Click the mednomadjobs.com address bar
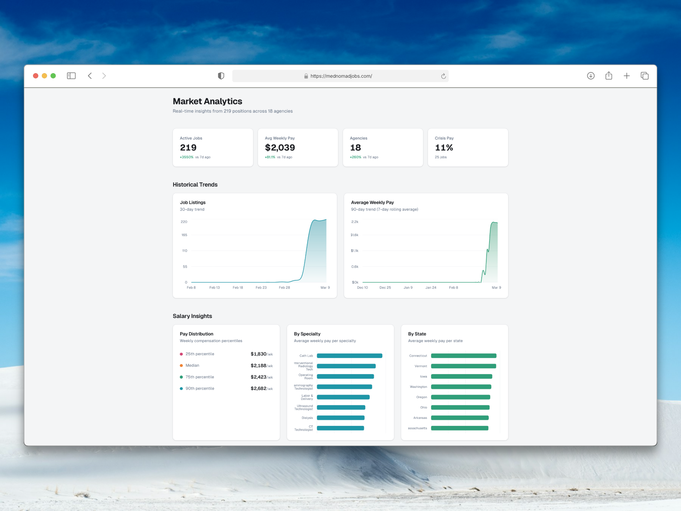This screenshot has width=681, height=511. pyautogui.click(x=340, y=76)
